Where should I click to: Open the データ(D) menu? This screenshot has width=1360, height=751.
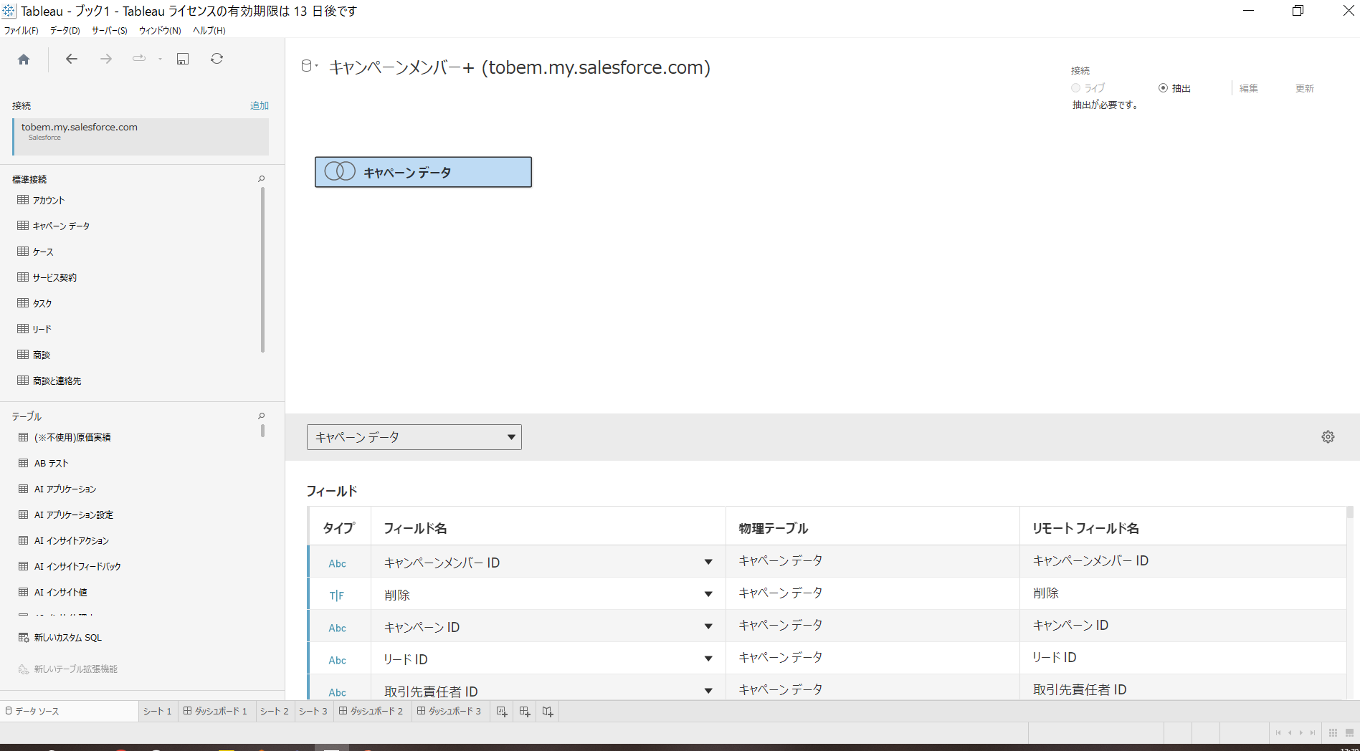(65, 30)
